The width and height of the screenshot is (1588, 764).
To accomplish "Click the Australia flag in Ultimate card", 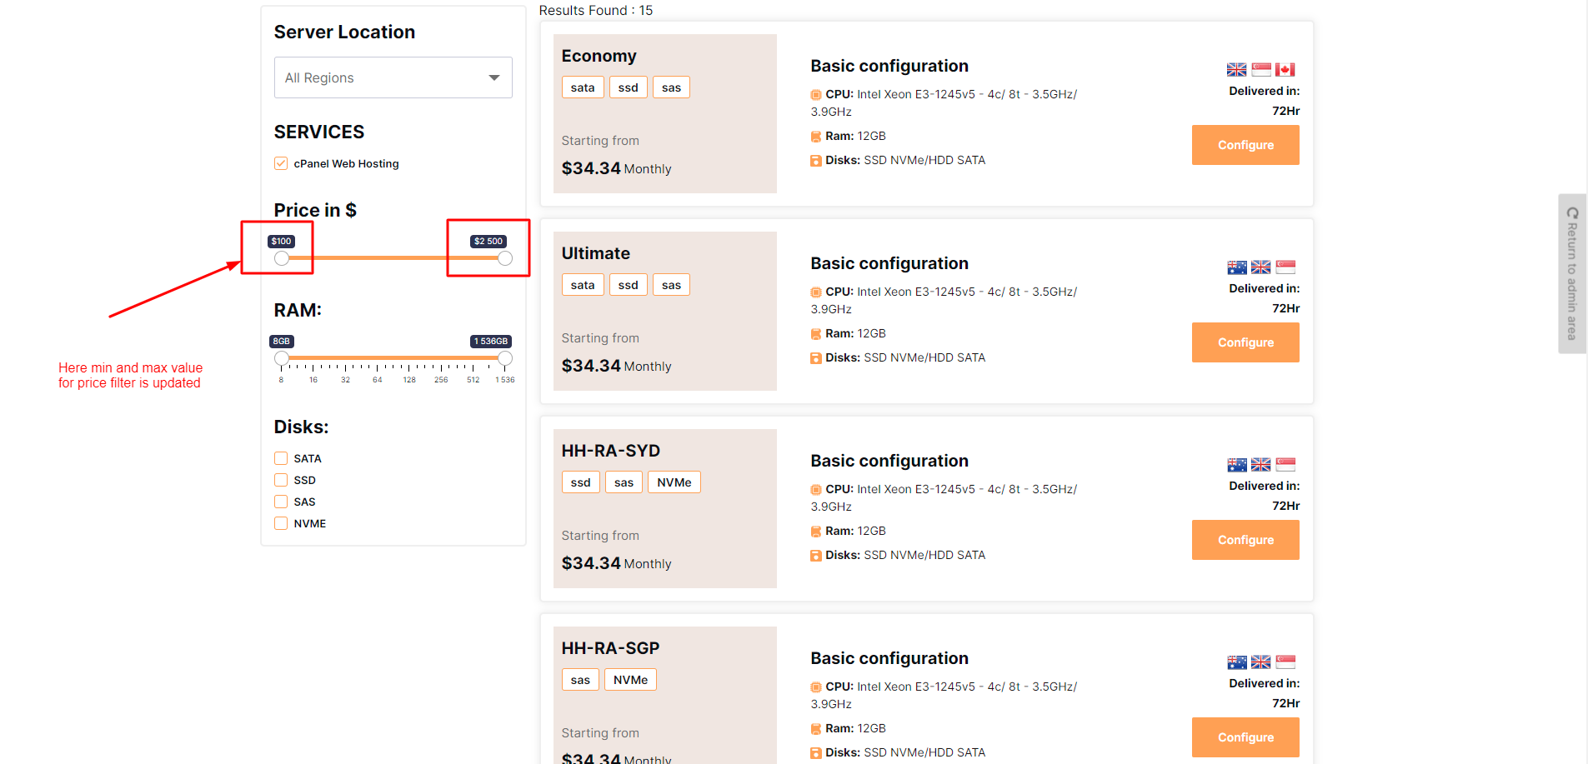I will pos(1237,267).
